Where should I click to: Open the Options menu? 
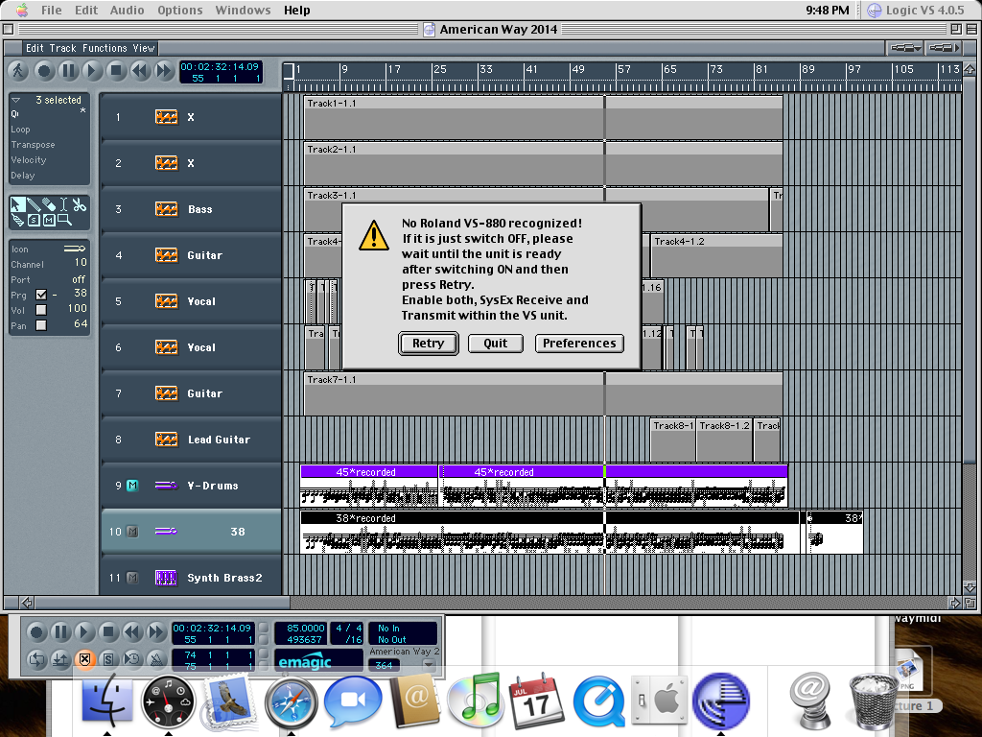pyautogui.click(x=179, y=10)
